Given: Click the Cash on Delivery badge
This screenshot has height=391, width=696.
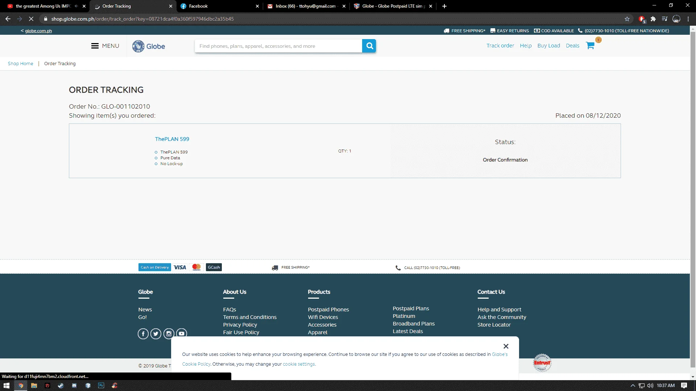Looking at the screenshot, I should [x=155, y=267].
